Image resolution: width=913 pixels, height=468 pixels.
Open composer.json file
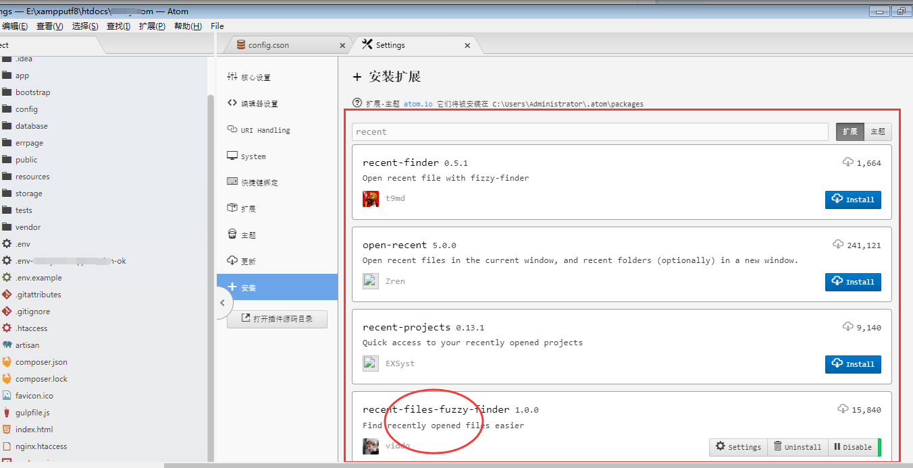(x=41, y=362)
